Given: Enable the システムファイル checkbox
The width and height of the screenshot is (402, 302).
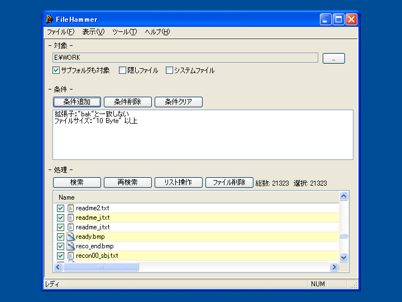Looking at the screenshot, I should [169, 70].
